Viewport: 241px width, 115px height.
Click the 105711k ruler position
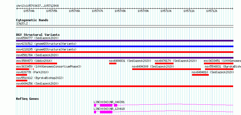click(x=189, y=11)
